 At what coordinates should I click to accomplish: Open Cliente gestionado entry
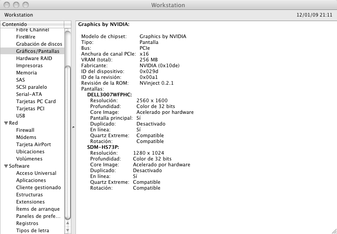(x=39, y=187)
